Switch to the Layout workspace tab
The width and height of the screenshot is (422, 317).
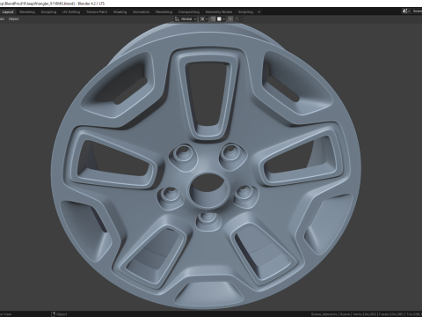point(8,12)
